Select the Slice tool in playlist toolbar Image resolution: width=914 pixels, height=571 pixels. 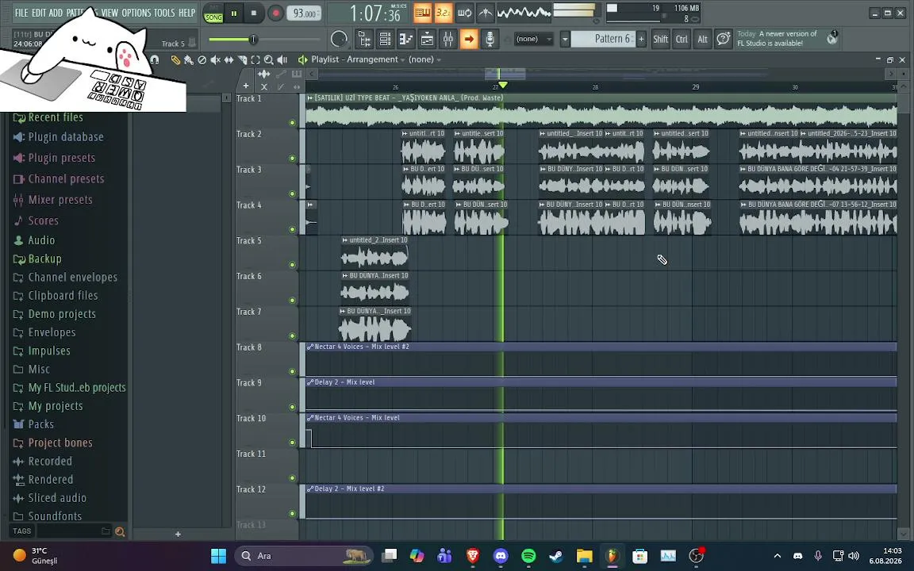coord(242,59)
